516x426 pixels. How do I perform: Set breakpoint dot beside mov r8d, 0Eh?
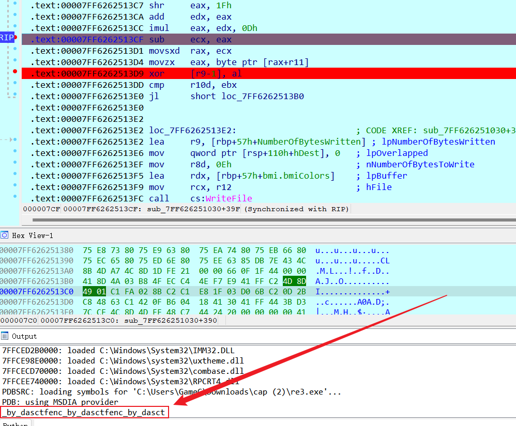15,162
